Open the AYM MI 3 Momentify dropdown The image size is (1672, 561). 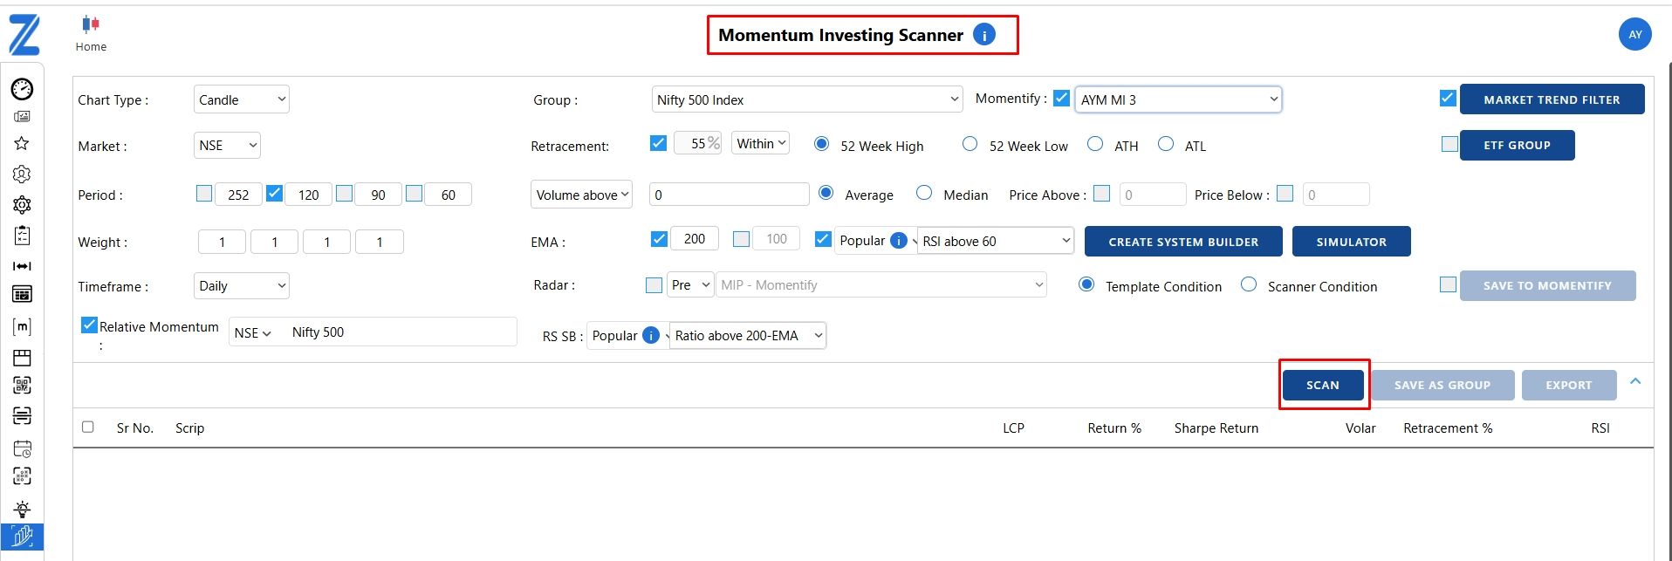point(1178,99)
